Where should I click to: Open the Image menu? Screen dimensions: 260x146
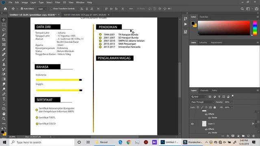tap(24, 2)
